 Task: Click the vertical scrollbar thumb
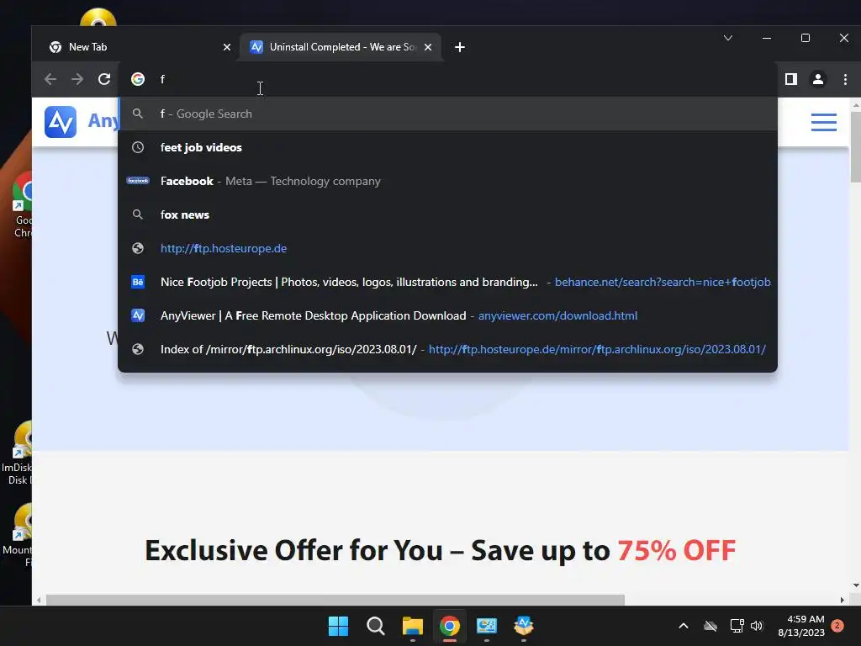pyautogui.click(x=855, y=146)
